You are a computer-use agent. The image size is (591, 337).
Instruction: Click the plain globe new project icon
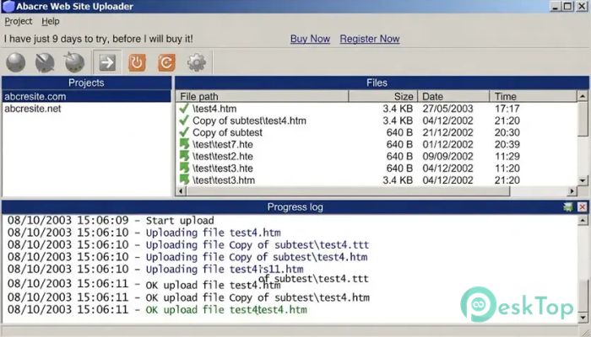16,62
